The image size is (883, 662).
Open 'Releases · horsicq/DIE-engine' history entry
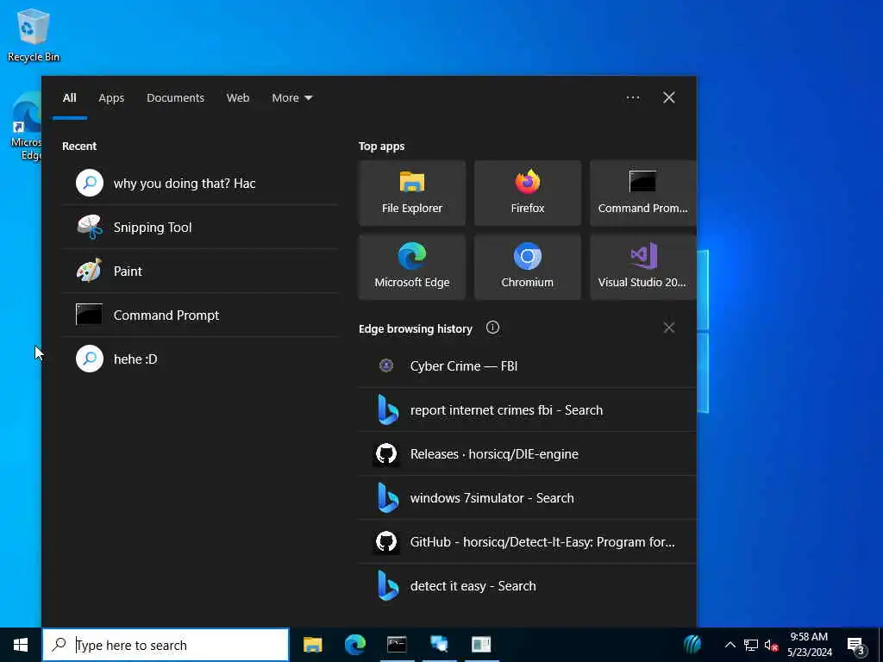527,453
